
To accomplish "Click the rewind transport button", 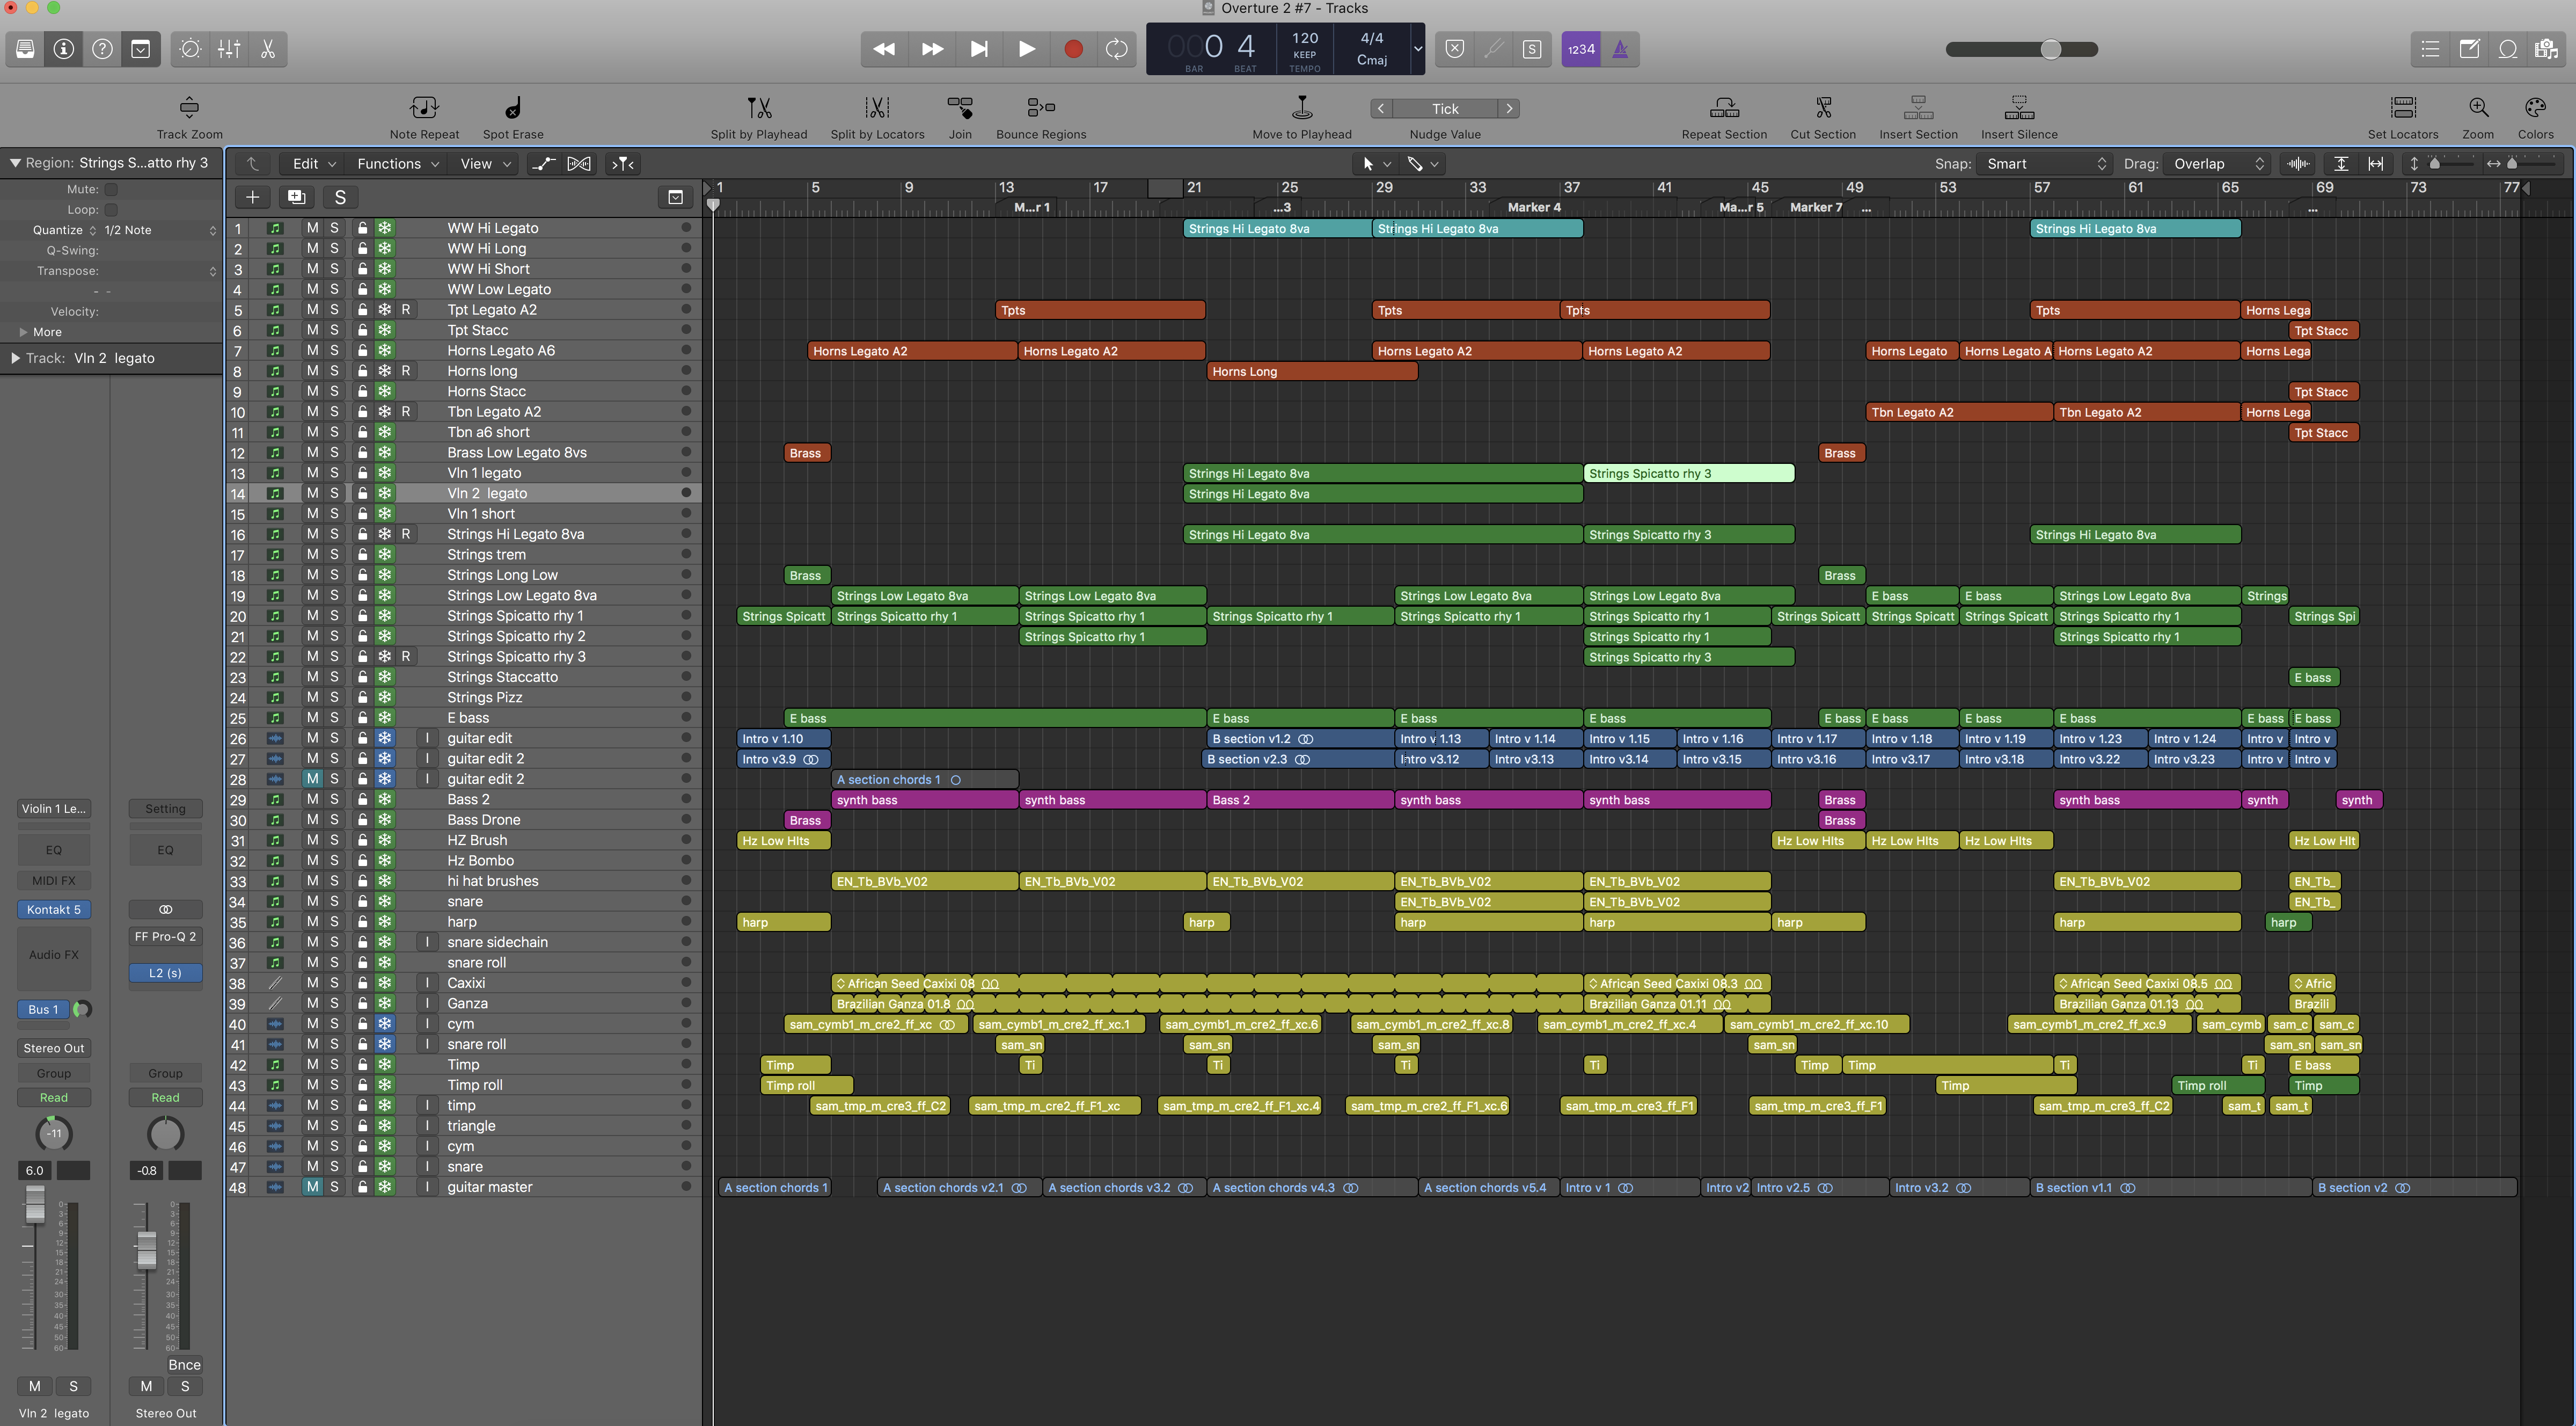I will click(884, 49).
